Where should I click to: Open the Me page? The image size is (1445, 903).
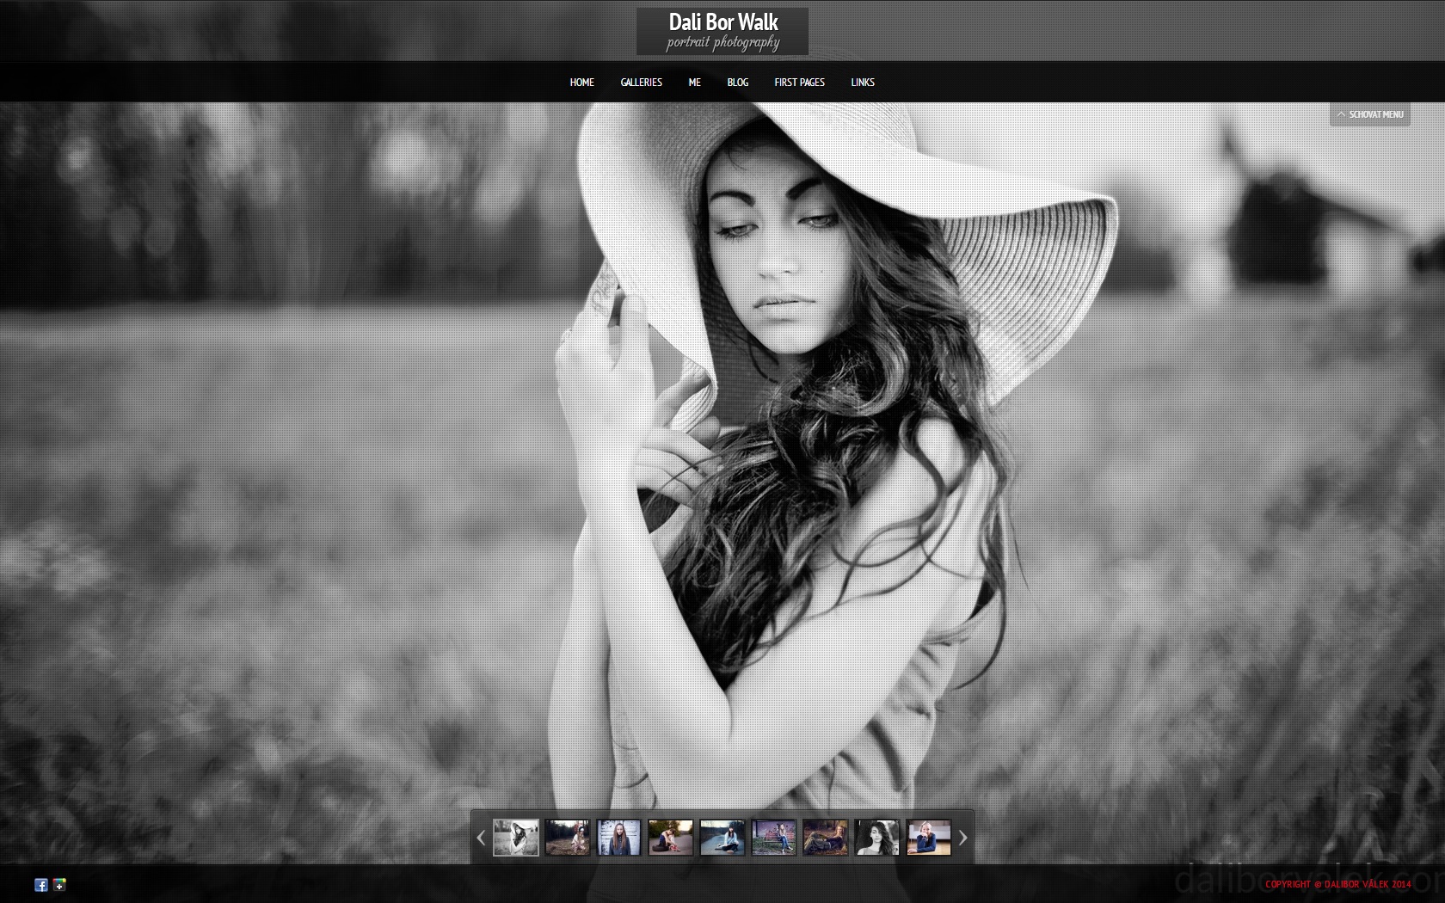pos(694,83)
